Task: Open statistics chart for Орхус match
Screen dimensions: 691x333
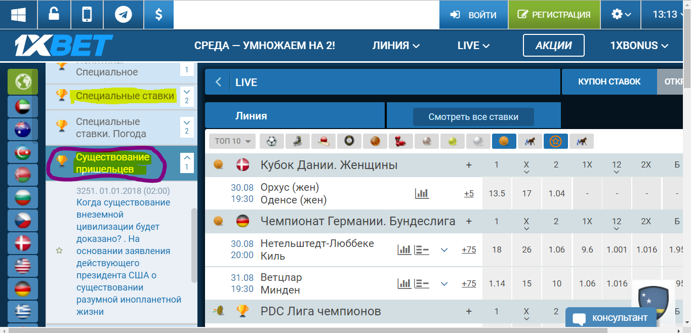Action: [x=422, y=193]
